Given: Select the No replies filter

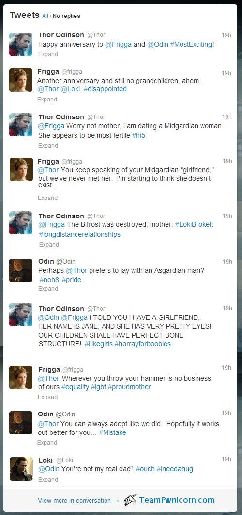Looking at the screenshot, I should [66, 16].
